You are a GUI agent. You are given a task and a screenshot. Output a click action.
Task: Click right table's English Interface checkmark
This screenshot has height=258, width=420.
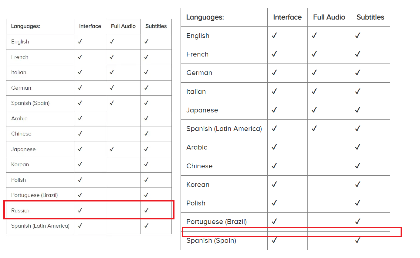point(274,36)
